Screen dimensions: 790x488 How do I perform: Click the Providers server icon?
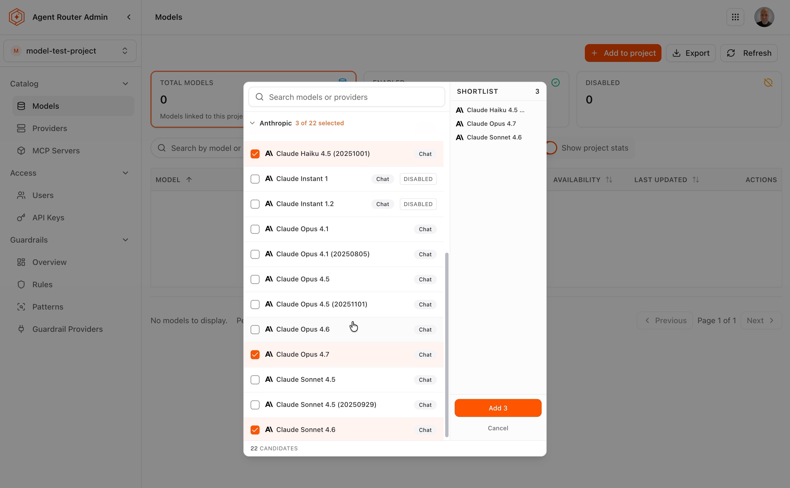click(x=21, y=128)
